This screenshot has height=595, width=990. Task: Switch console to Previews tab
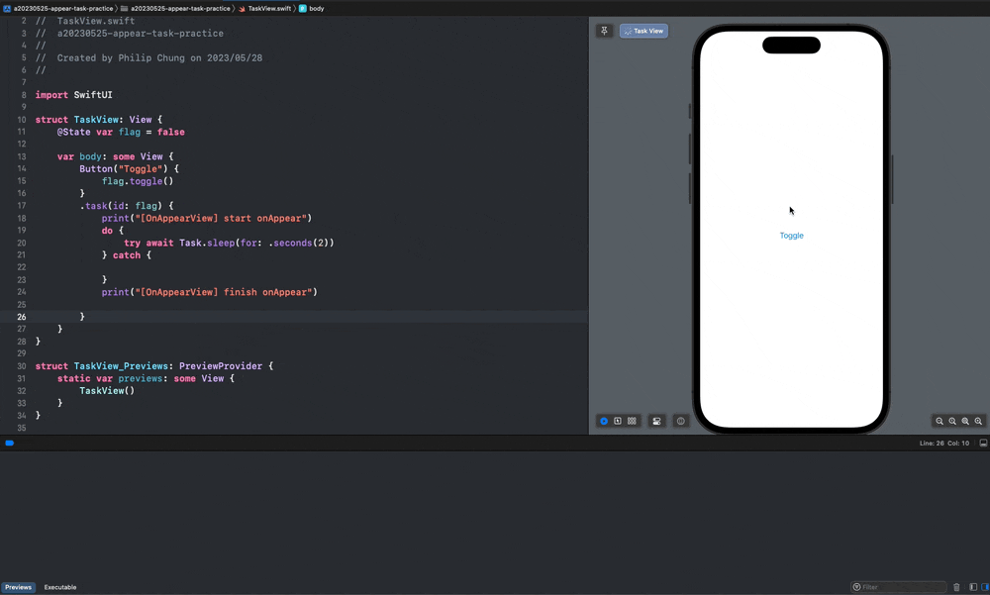point(18,587)
